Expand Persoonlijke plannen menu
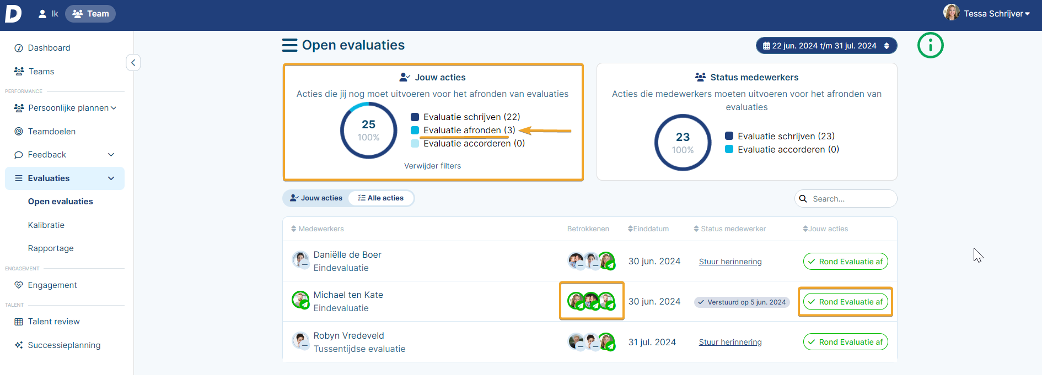Image resolution: width=1042 pixels, height=375 pixels. pyautogui.click(x=65, y=108)
